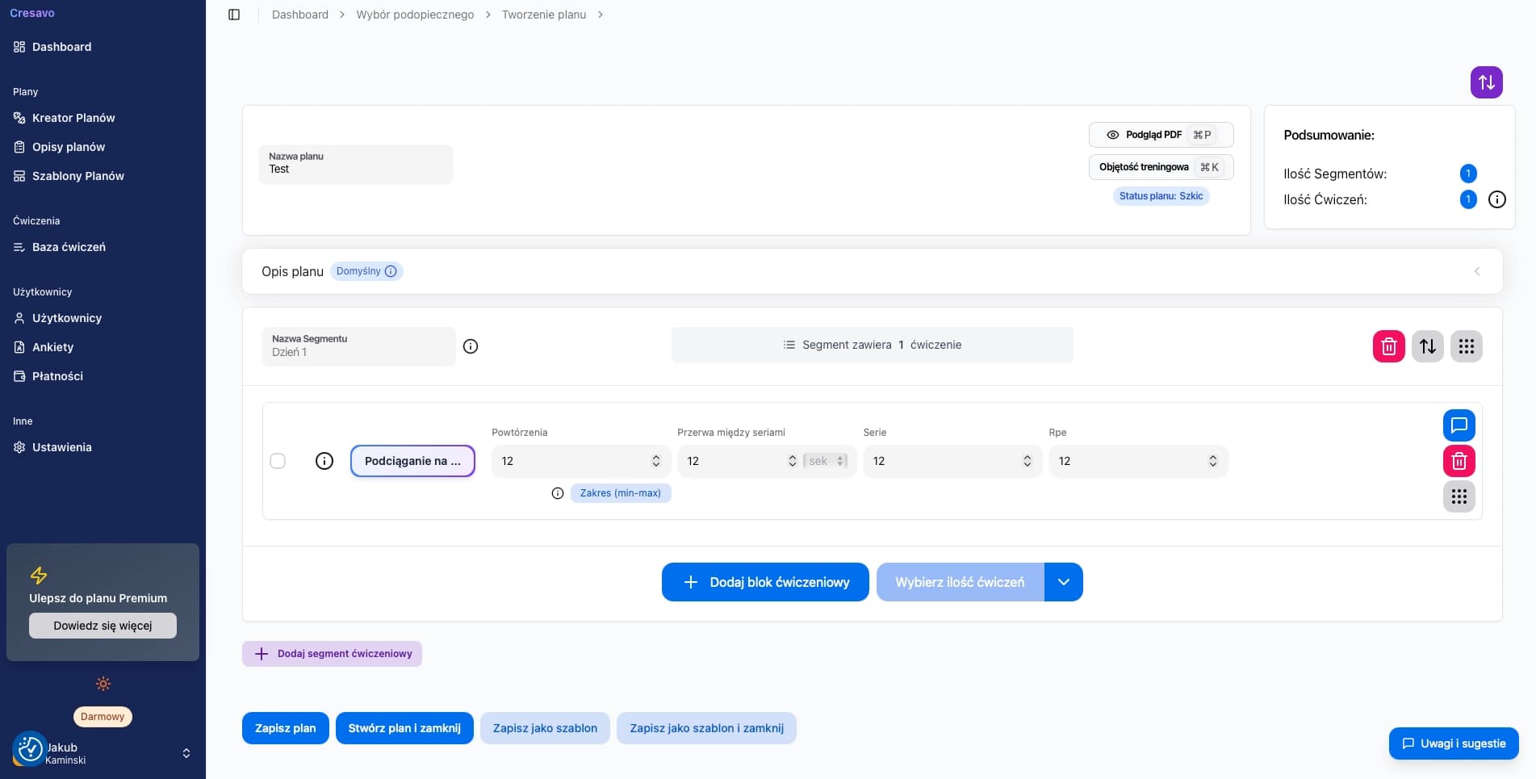Go to Baza ćwiczeń in the sidebar
Image resolution: width=1536 pixels, height=779 pixels.
(69, 247)
